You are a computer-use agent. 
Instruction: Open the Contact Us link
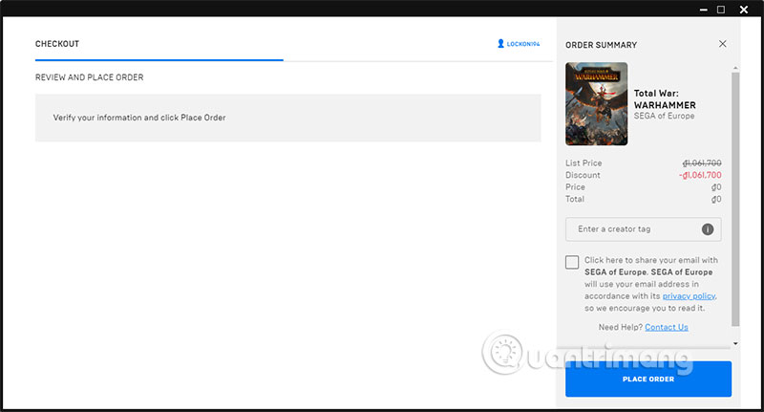tap(667, 327)
